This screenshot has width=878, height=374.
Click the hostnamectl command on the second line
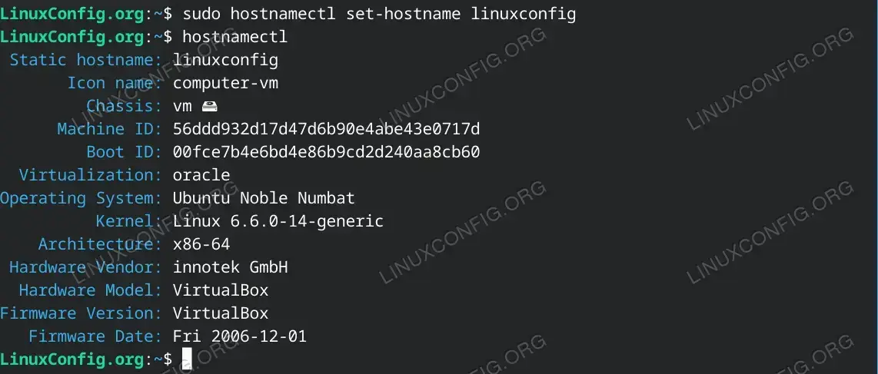[234, 36]
